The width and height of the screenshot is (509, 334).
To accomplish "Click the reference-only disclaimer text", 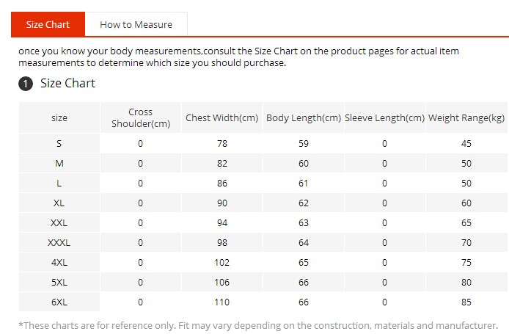I will (257, 325).
